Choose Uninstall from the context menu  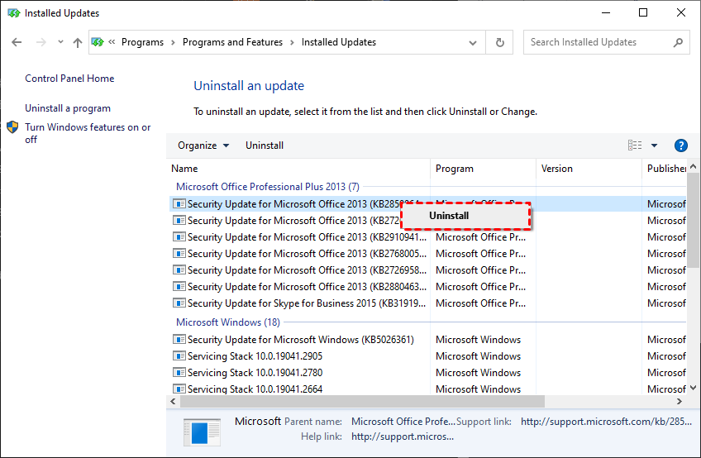tap(449, 216)
